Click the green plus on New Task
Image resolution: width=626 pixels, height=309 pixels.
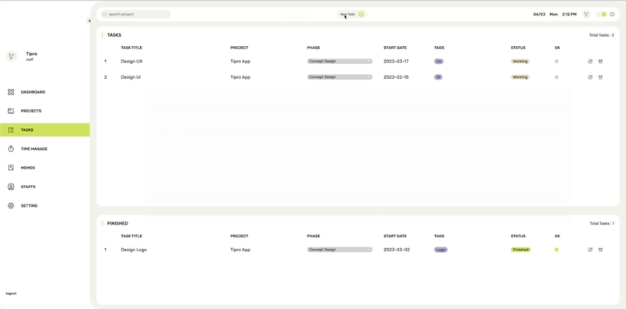tap(361, 14)
